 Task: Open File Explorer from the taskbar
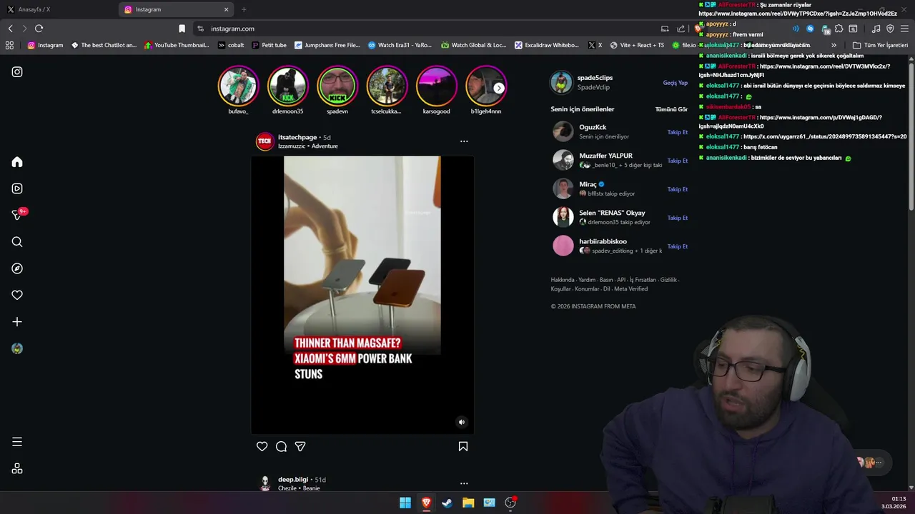pyautogui.click(x=468, y=503)
